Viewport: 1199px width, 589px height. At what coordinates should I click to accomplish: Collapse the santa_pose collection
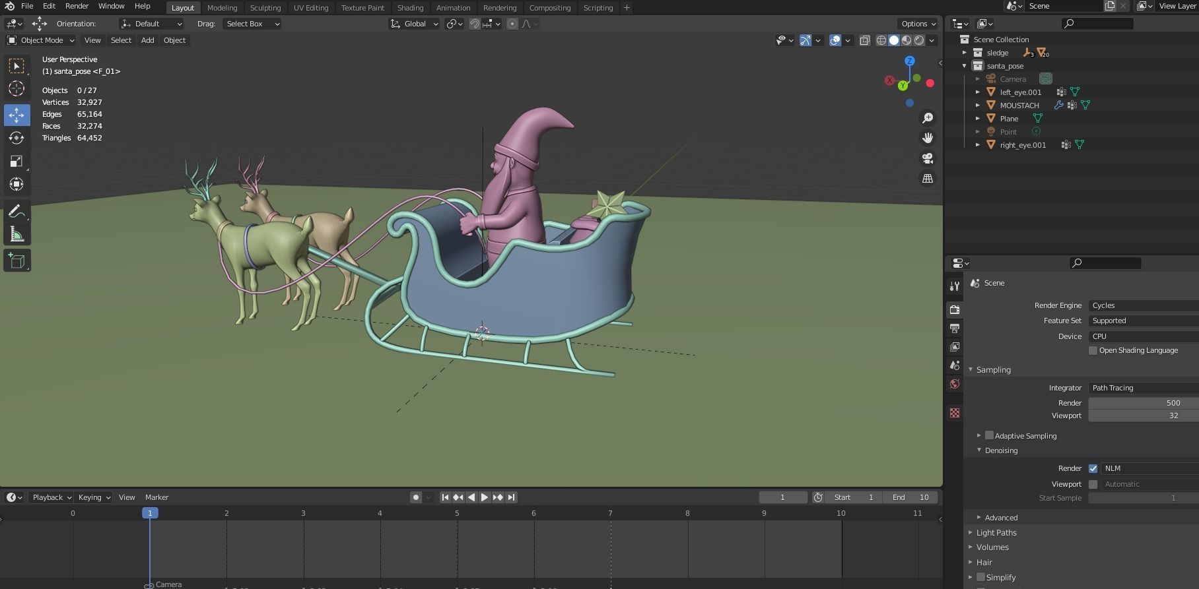click(964, 66)
